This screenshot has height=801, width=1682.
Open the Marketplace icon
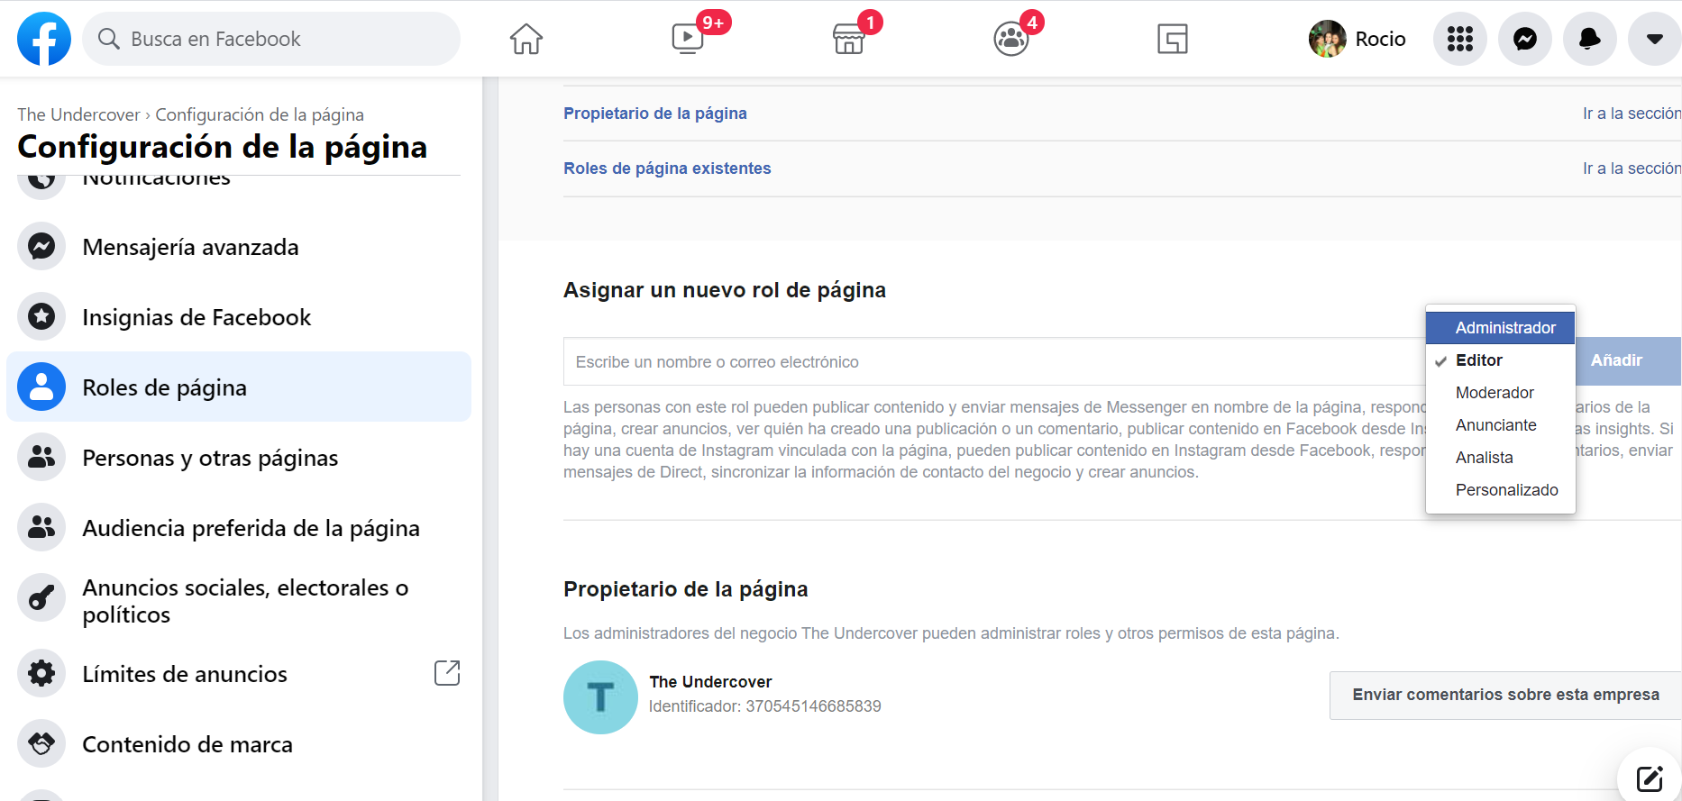849,39
